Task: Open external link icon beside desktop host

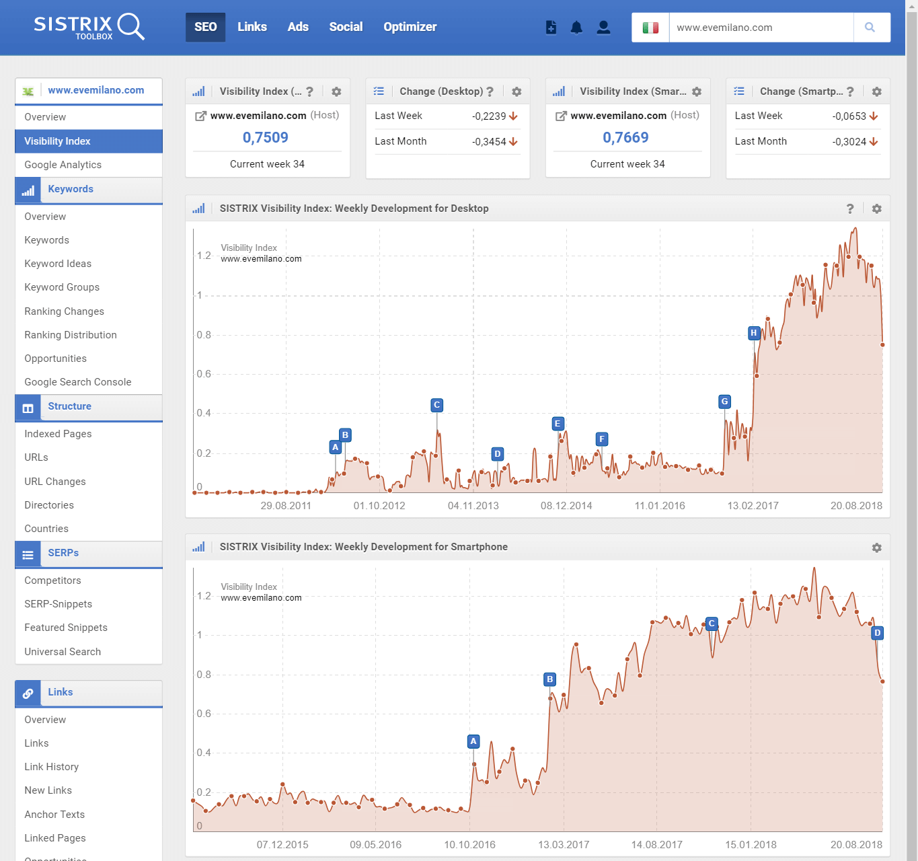Action: 200,116
